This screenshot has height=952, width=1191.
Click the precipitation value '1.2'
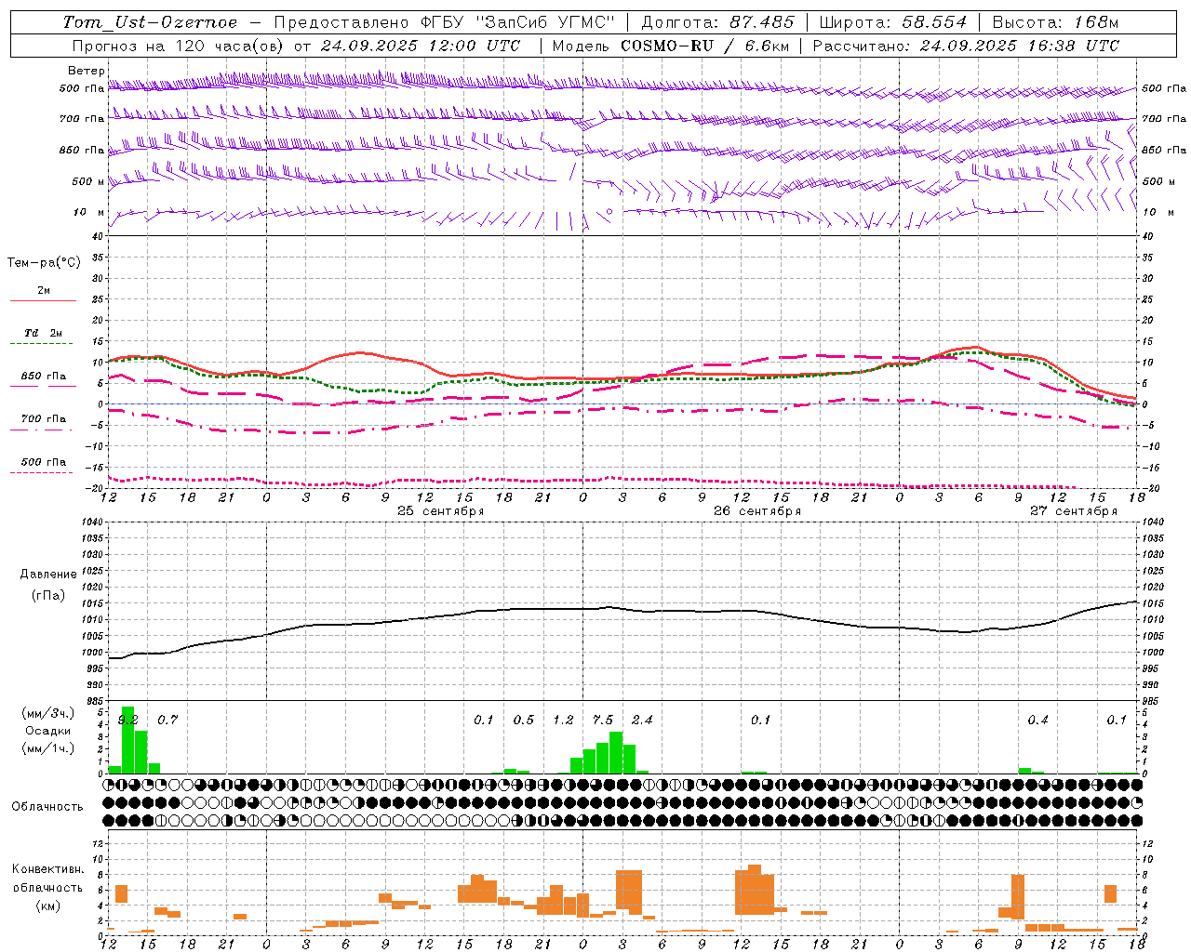pos(563,720)
